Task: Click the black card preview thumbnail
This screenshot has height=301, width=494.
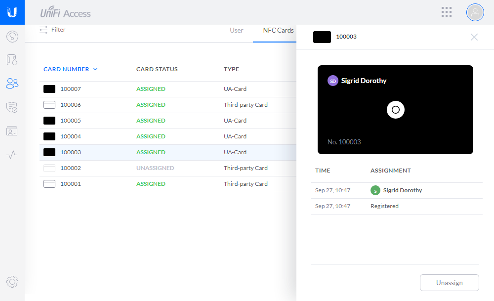Action: tap(395, 110)
